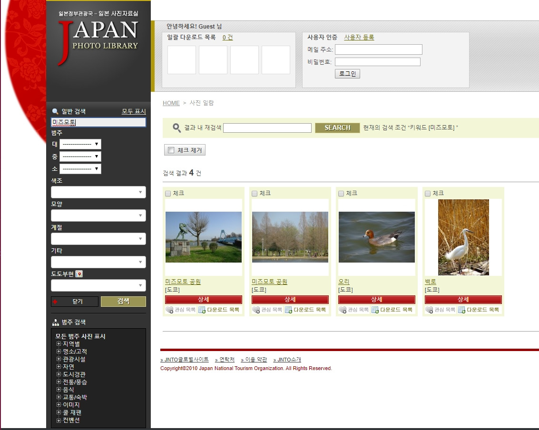This screenshot has height=430, width=539.
Task: Expand the 교통/숙박 tree node
Action: click(x=59, y=397)
